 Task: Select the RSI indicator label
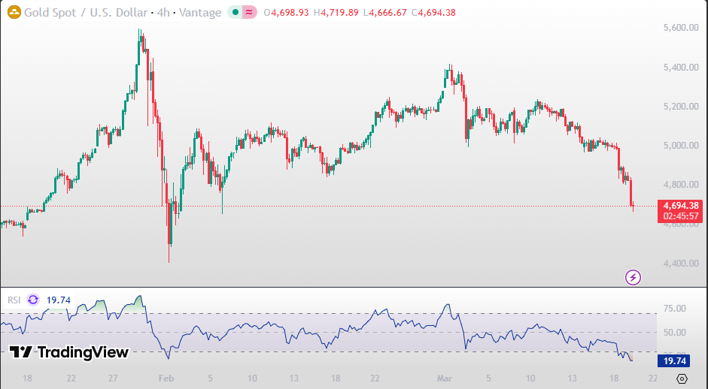(x=14, y=300)
